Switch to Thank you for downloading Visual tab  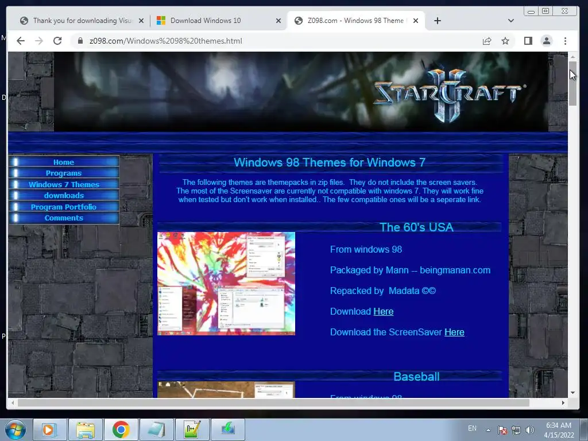tap(82, 21)
